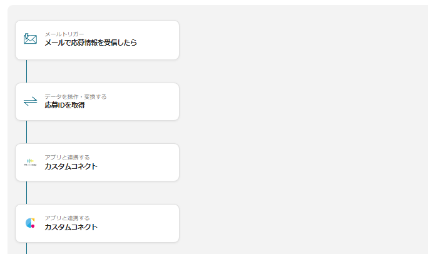Click the blue-yellow C-shaped app logo icon
This screenshot has height=254, width=428.
[x=30, y=223]
